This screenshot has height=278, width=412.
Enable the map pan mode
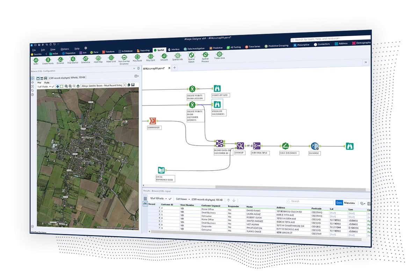pos(58,86)
